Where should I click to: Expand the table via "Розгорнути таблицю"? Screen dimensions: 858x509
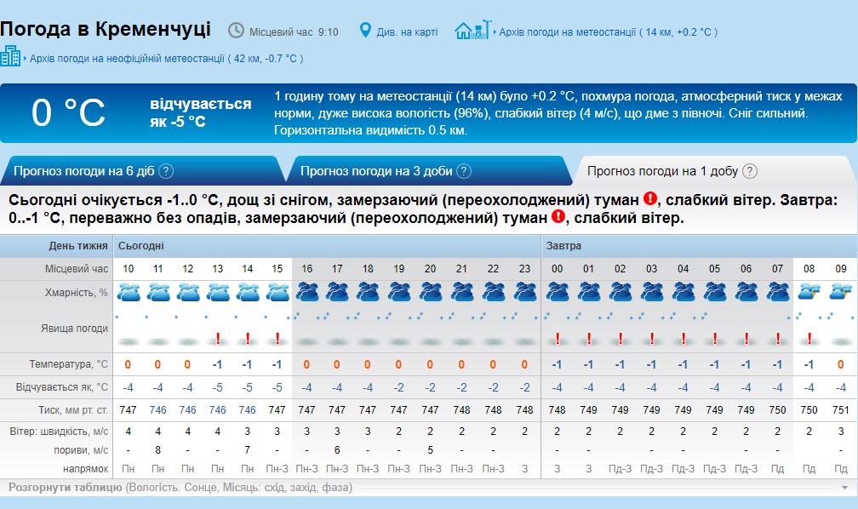pyautogui.click(x=66, y=488)
